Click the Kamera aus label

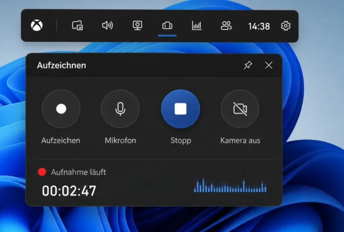[240, 140]
